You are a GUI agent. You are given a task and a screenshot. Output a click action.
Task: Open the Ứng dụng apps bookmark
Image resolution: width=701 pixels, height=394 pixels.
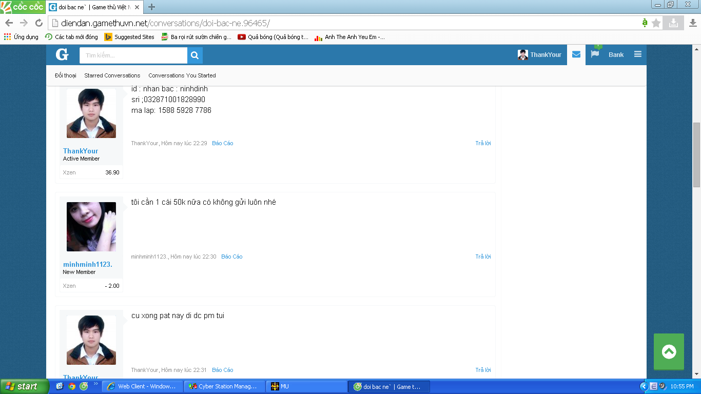click(x=21, y=37)
